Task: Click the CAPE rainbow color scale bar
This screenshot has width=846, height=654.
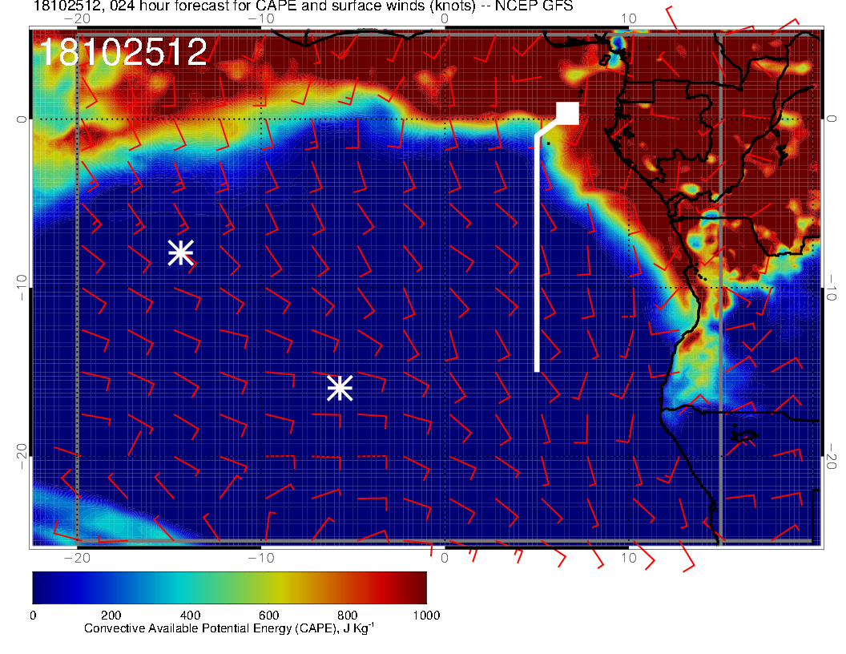Action: point(229,587)
